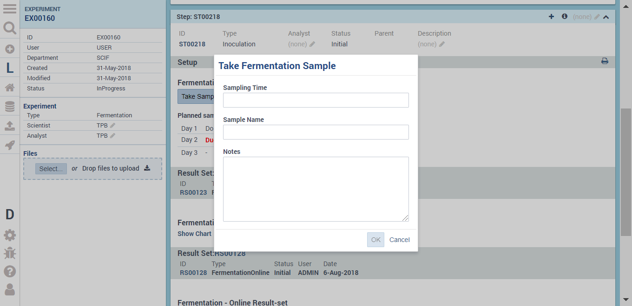632x306 pixels.
Task: Click the page vertical scrollbar thumb
Action: click(626, 172)
